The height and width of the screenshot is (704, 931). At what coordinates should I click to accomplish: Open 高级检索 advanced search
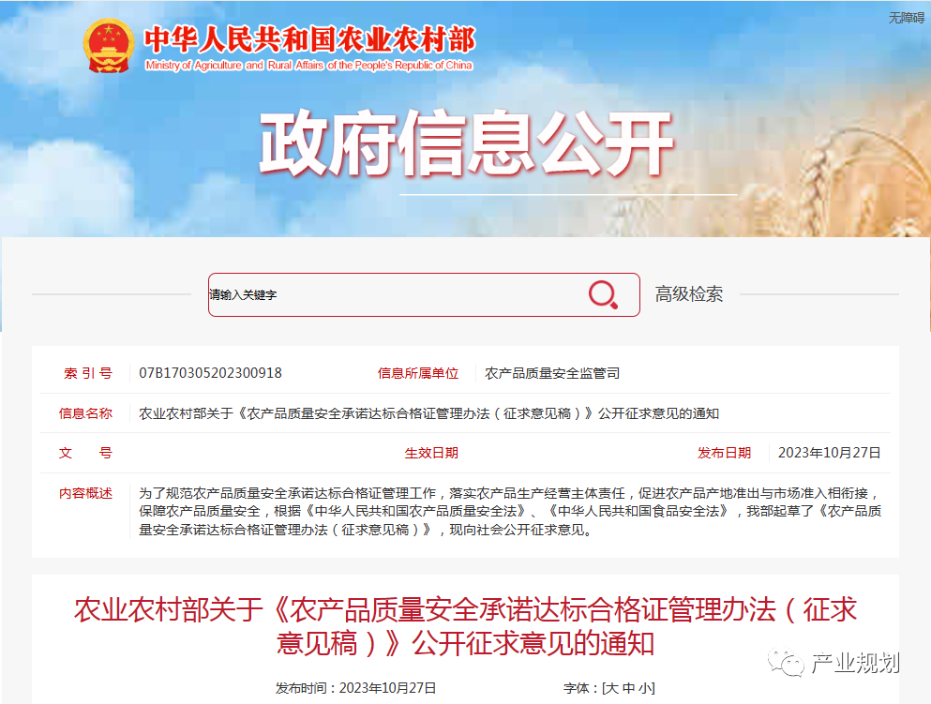[x=689, y=293]
